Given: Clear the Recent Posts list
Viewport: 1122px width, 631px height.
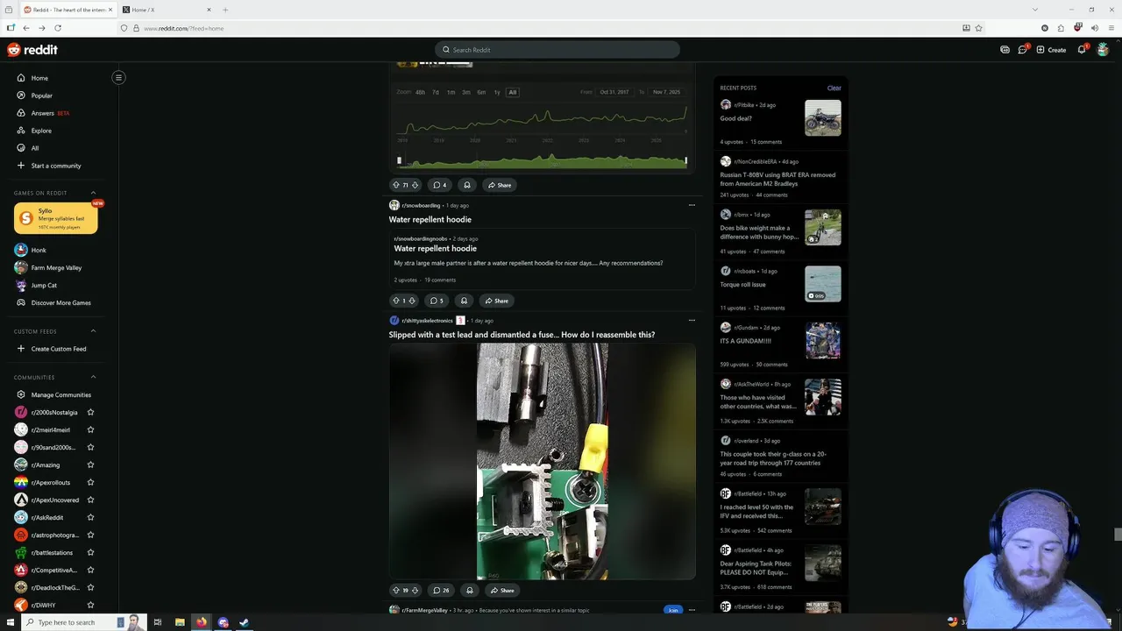Looking at the screenshot, I should 834,88.
